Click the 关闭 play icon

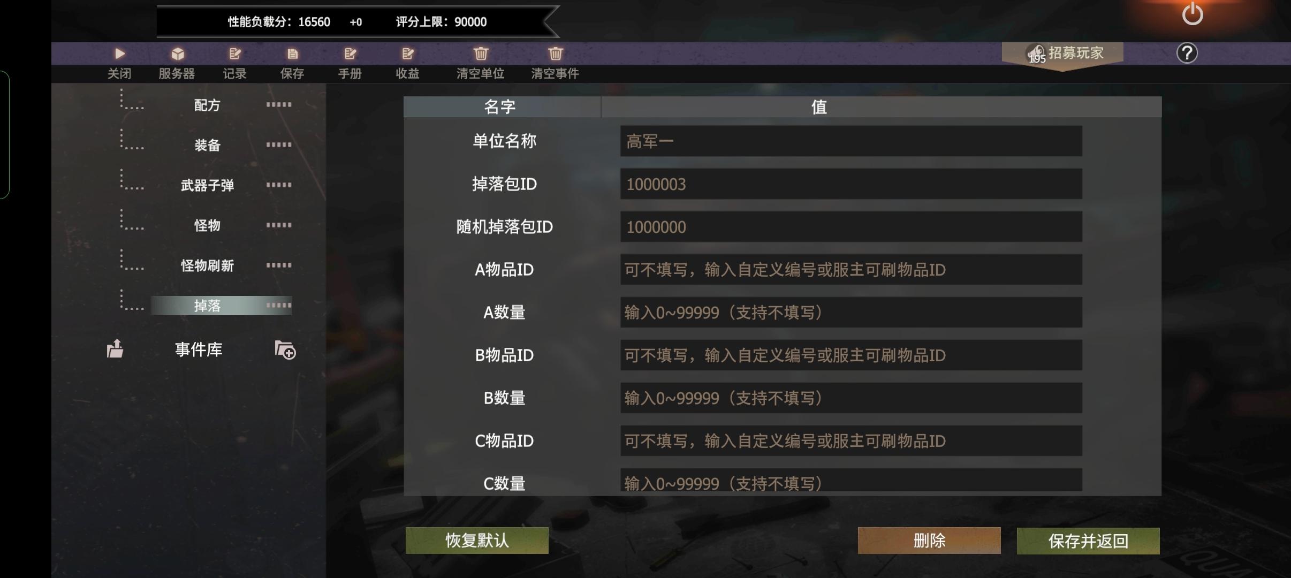point(119,54)
